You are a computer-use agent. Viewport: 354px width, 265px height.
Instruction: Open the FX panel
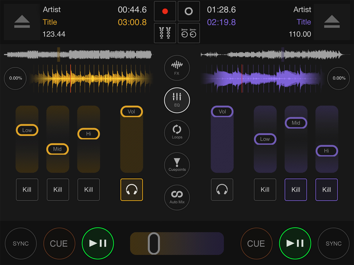177,68
